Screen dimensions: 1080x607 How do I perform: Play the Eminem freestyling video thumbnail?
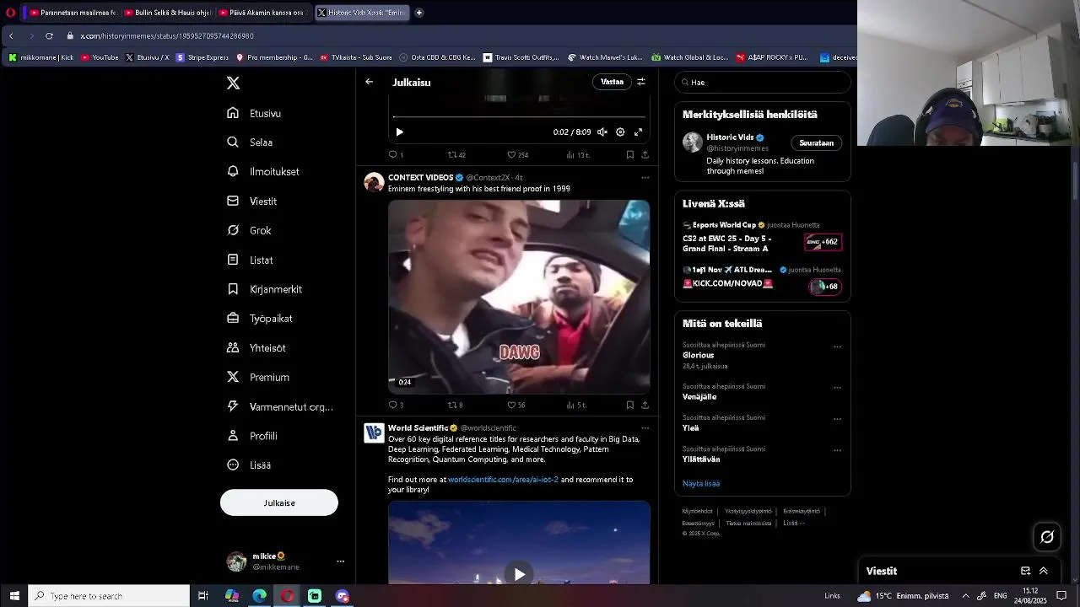519,297
